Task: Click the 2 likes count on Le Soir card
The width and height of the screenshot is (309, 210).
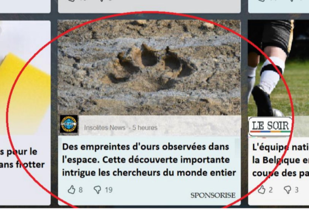Action: (271, 190)
